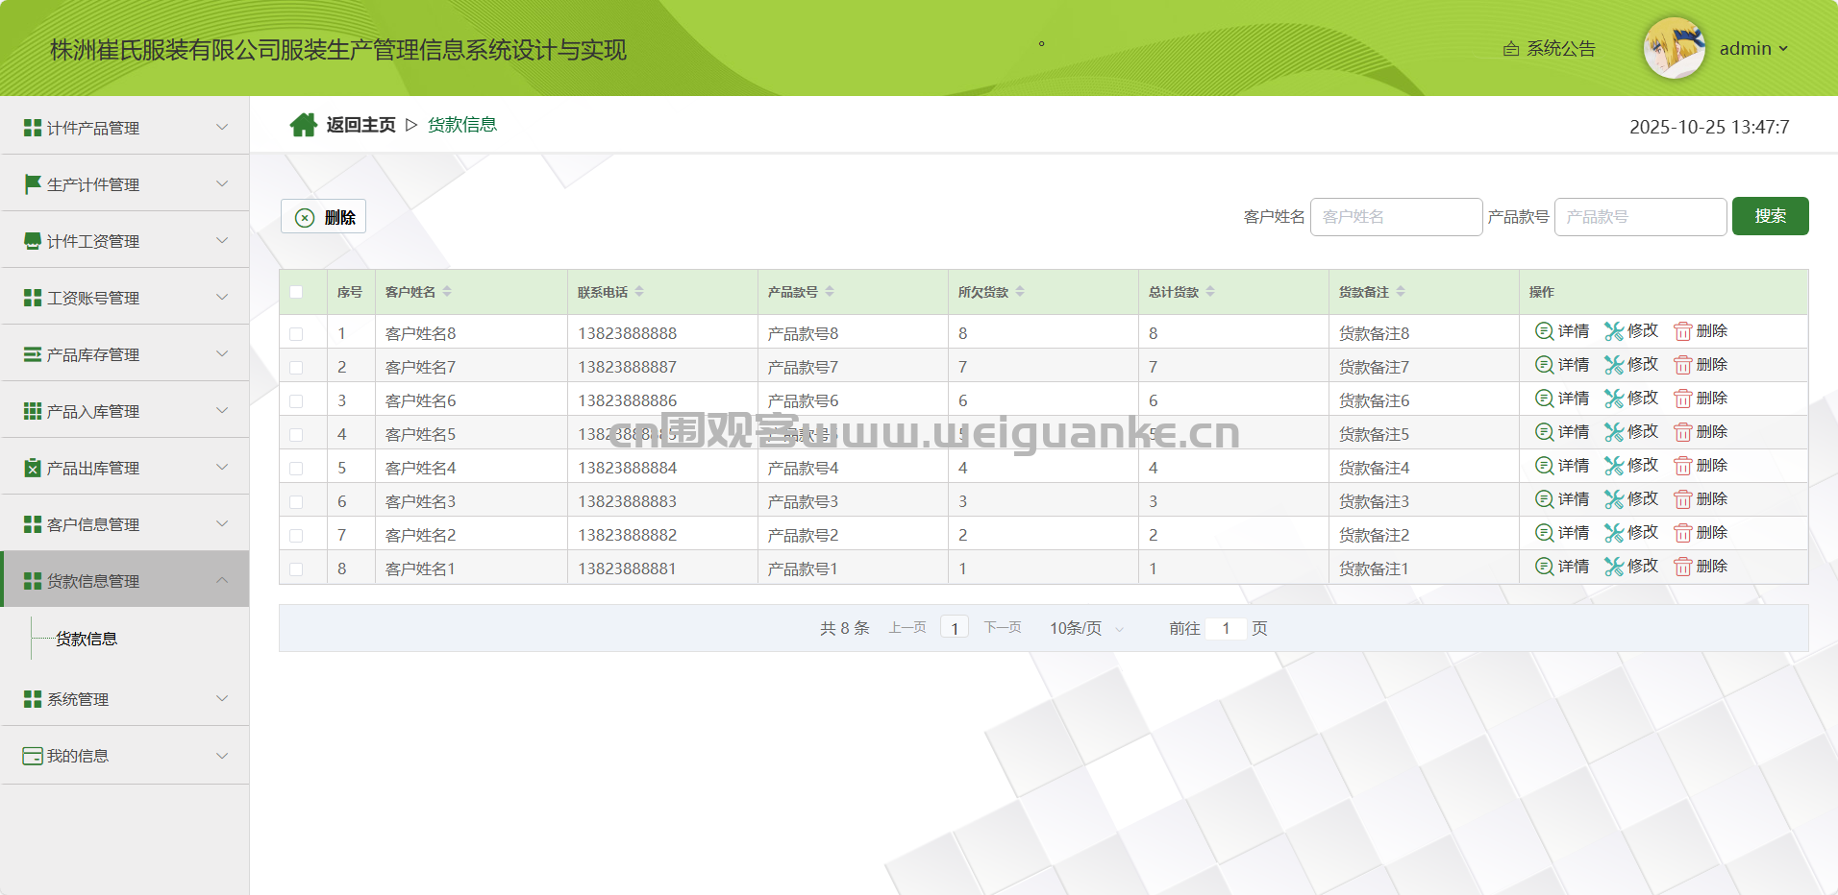Click the trash 删除 icon for 客户姓名6

(x=1682, y=399)
